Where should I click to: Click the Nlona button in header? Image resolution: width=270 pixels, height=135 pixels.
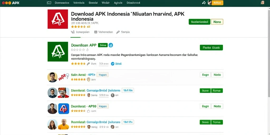click(x=217, y=22)
